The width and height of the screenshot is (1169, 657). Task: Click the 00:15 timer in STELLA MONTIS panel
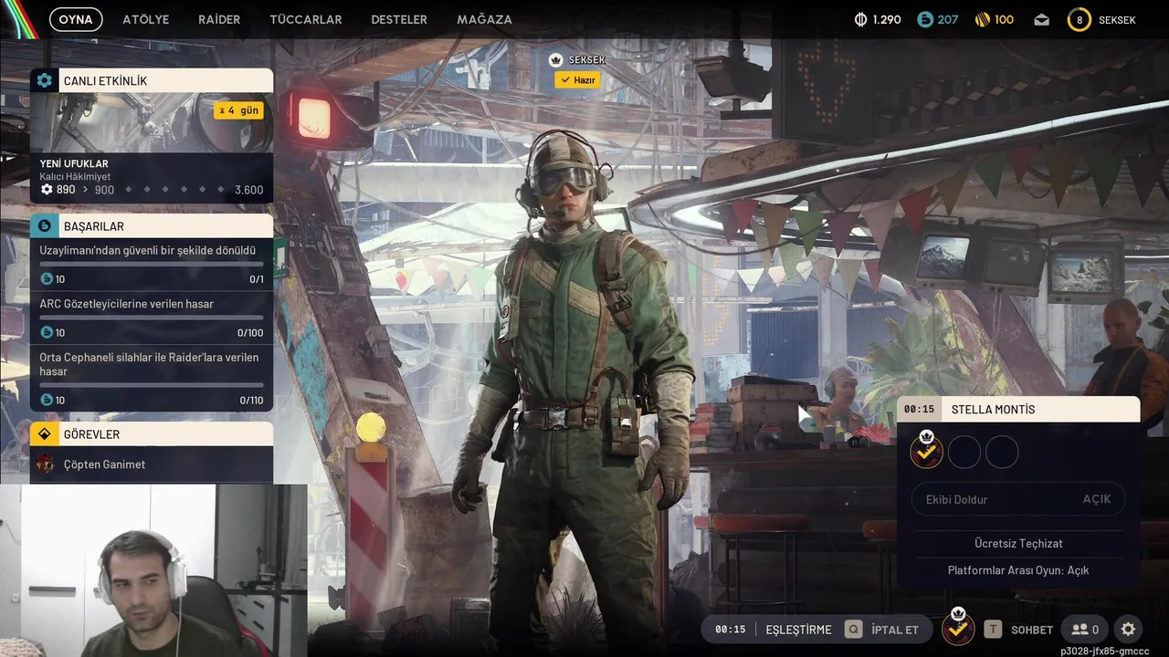click(920, 409)
